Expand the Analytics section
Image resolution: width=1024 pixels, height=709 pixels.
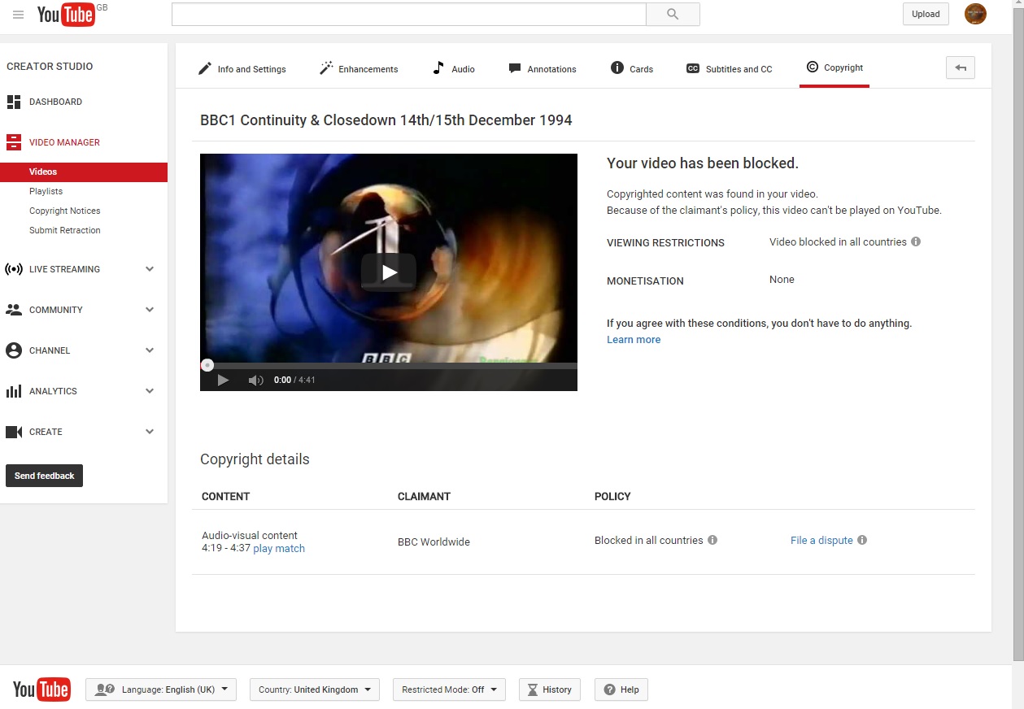[x=150, y=391]
